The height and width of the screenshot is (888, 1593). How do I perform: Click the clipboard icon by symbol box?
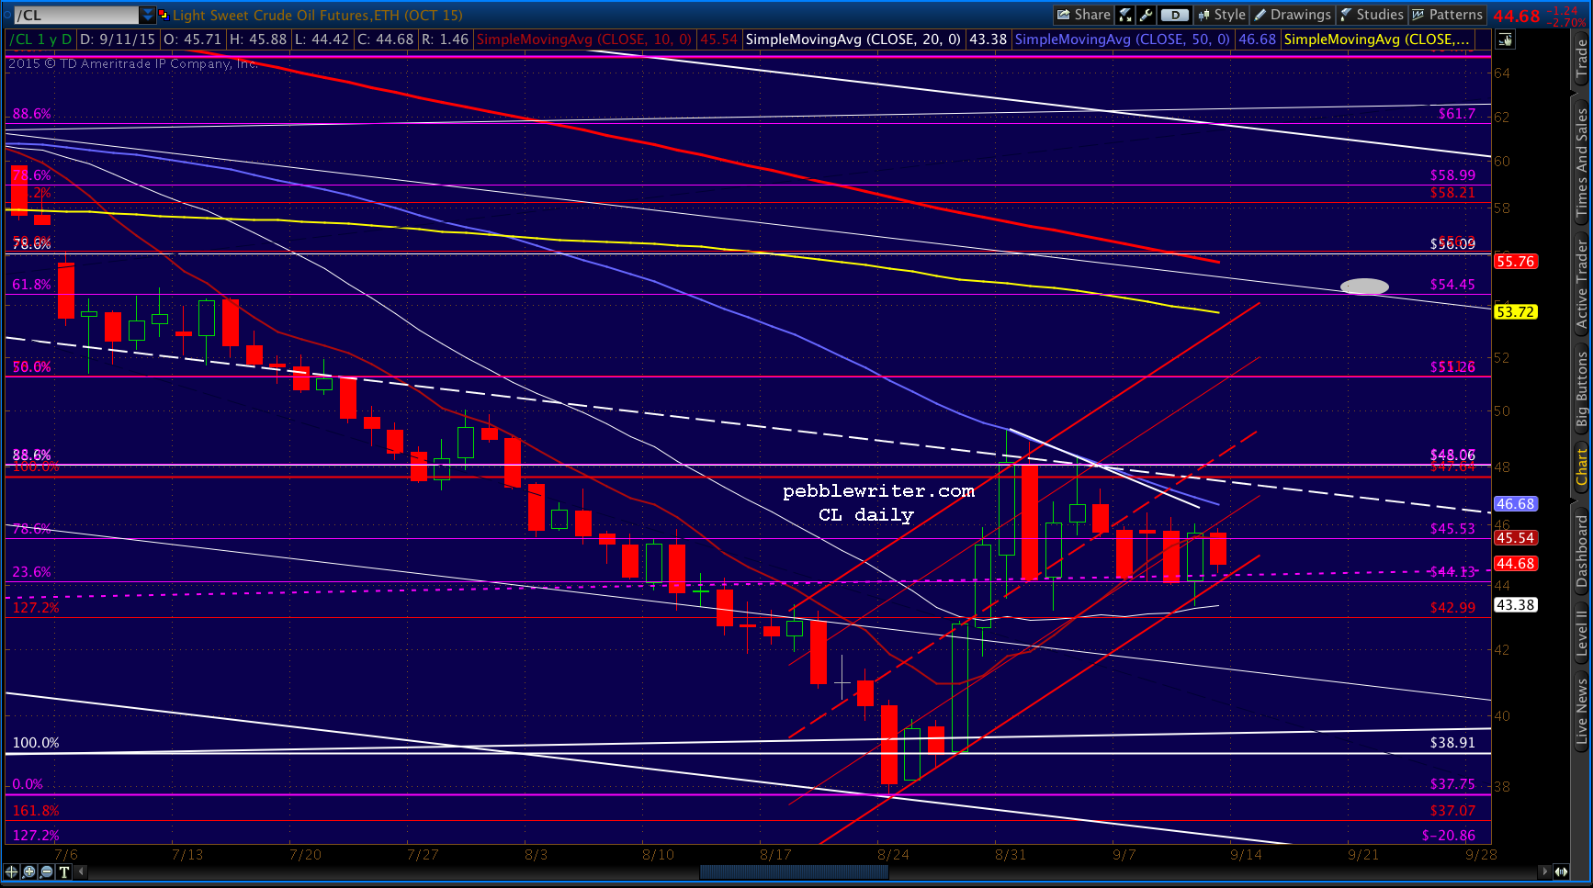pos(164,15)
